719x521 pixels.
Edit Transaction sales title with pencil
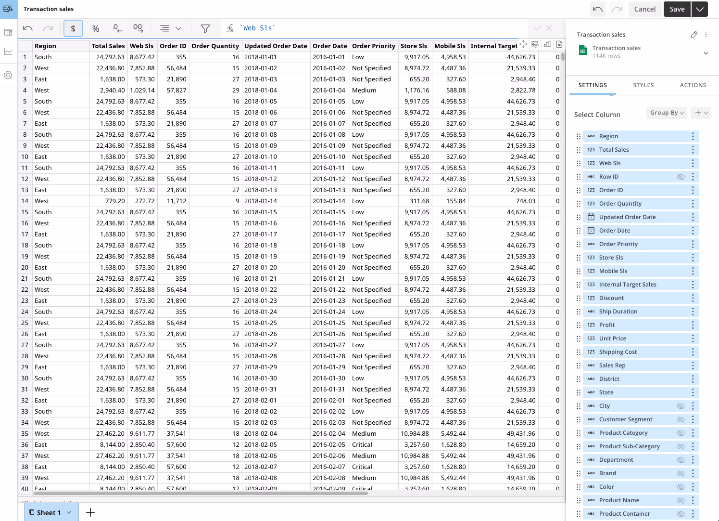coord(694,35)
